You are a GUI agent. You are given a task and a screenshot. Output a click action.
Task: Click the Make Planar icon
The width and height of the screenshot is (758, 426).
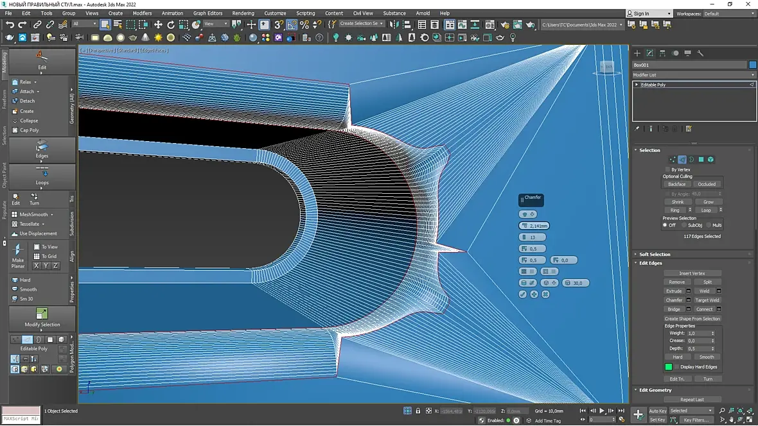18,251
